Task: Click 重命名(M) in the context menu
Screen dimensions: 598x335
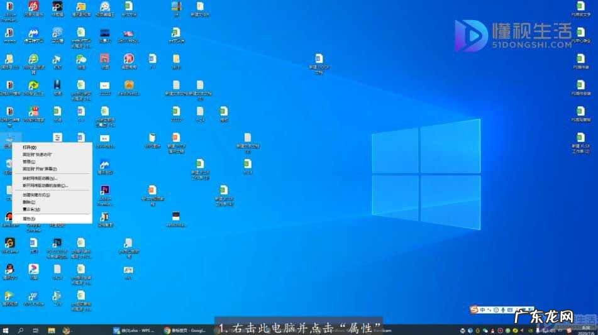Action: [x=52, y=209]
